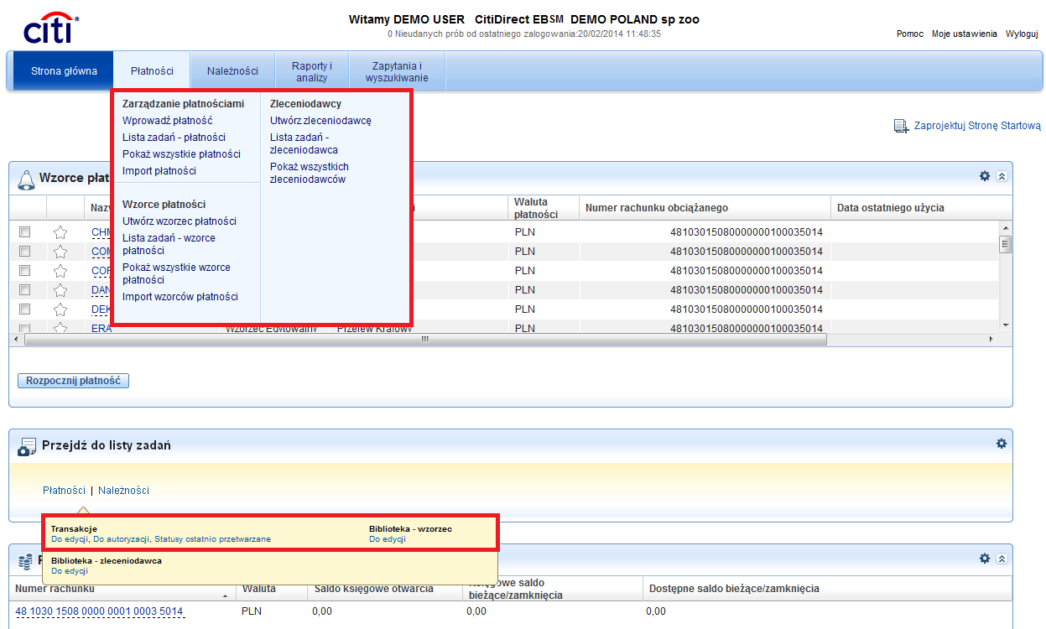Open the Moje ustawienia link
Viewport: 1046px width, 629px height.
(965, 34)
